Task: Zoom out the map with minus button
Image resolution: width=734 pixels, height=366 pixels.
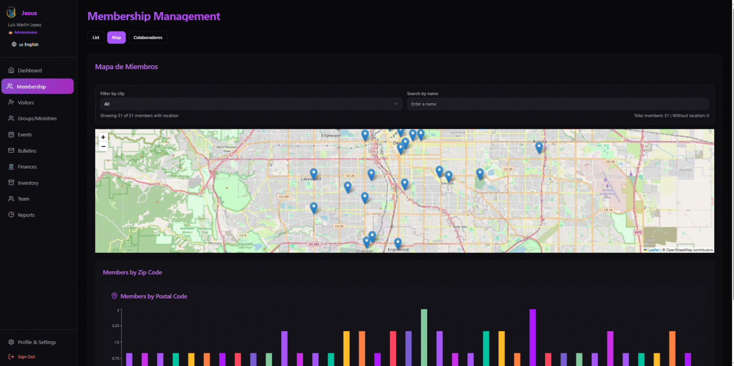Action: click(x=103, y=146)
